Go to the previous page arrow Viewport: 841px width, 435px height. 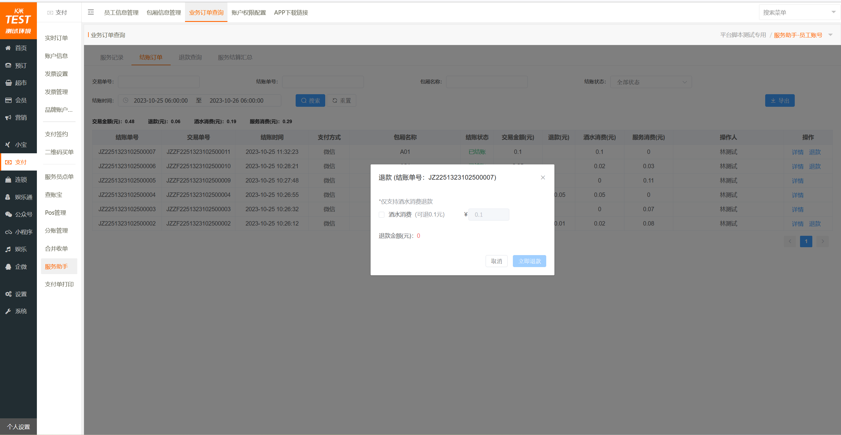(x=790, y=241)
